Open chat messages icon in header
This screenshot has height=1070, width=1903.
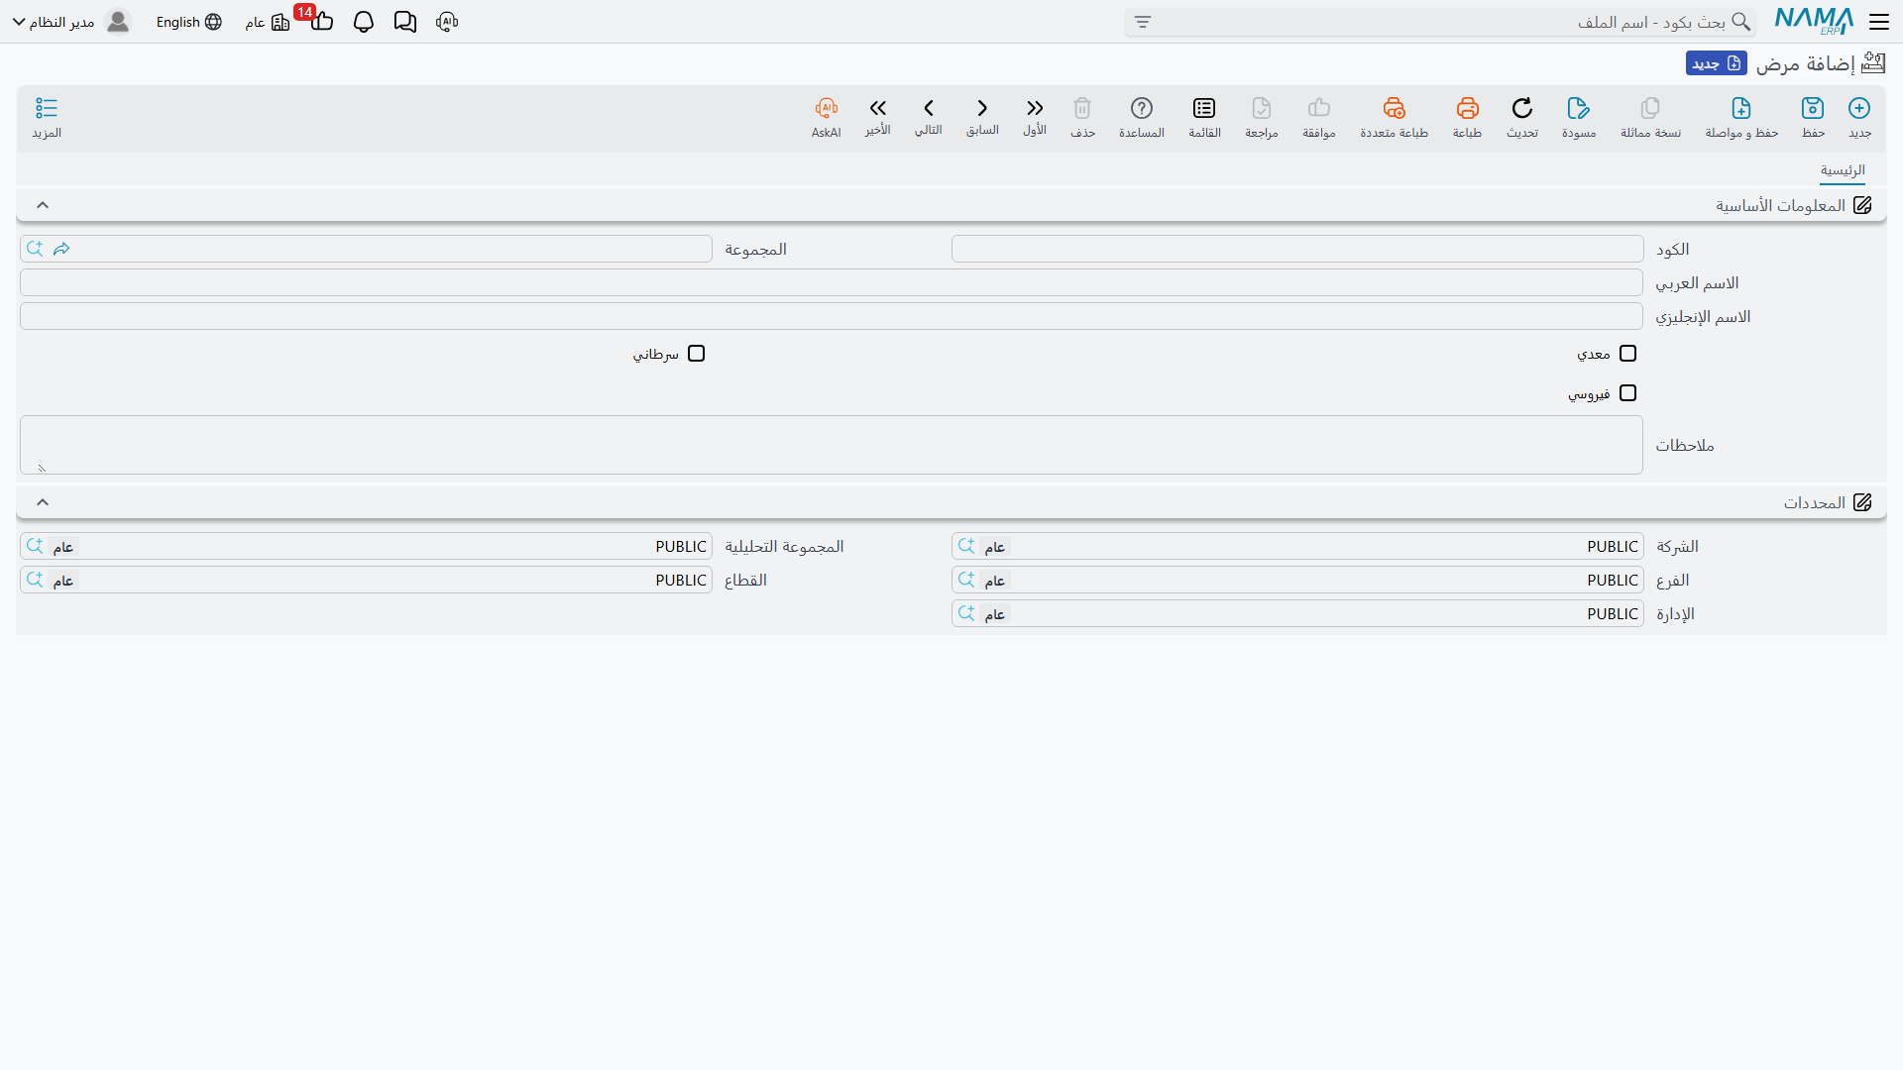click(x=405, y=22)
